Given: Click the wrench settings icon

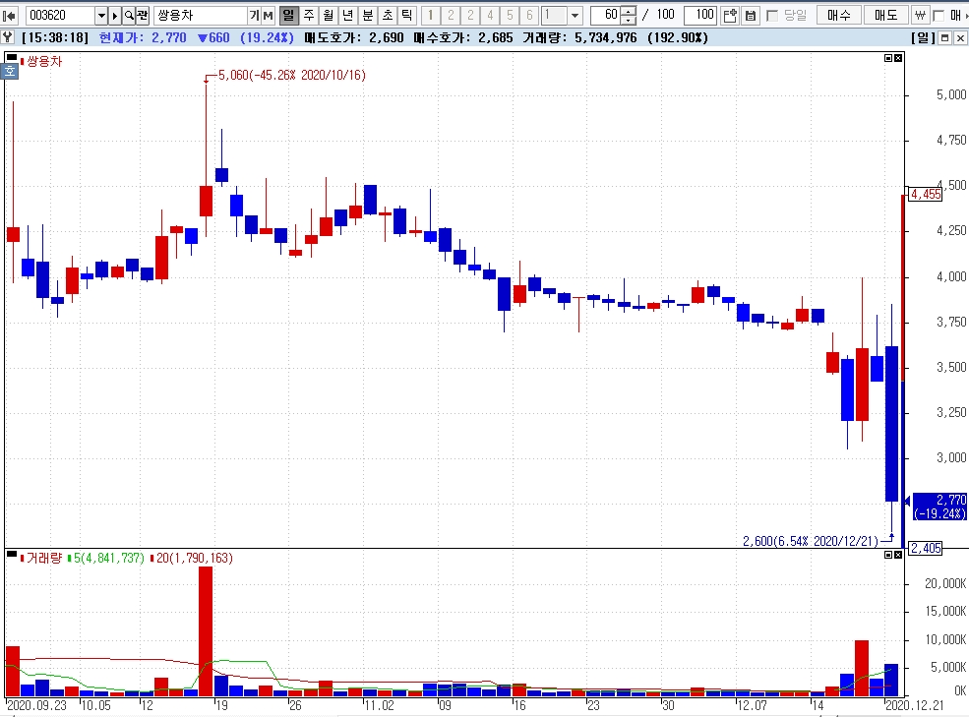Looking at the screenshot, I should 8,37.
